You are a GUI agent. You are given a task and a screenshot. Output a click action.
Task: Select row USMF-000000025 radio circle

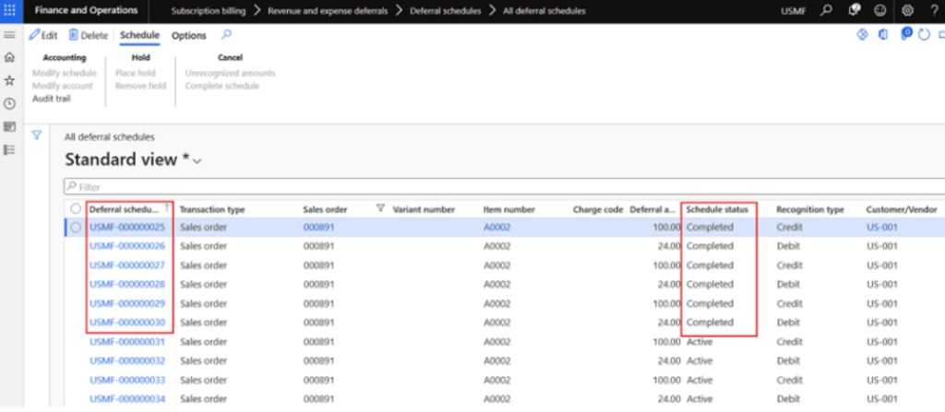pyautogui.click(x=75, y=227)
